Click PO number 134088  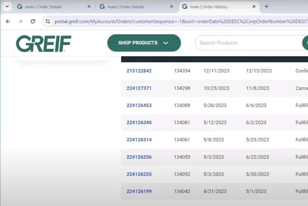point(182,105)
